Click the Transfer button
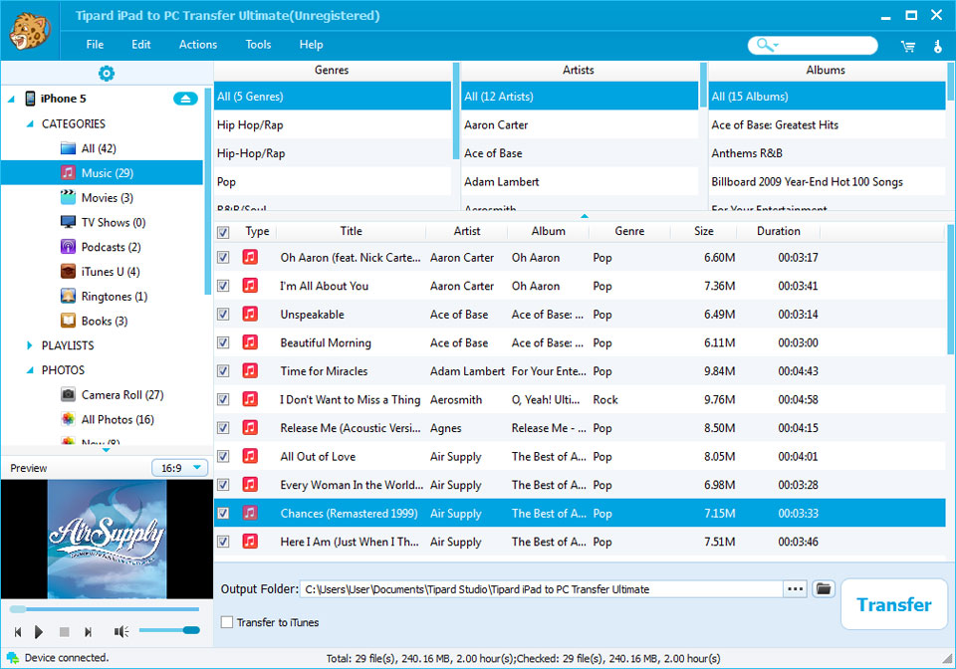This screenshot has height=669, width=956. pyautogui.click(x=894, y=604)
